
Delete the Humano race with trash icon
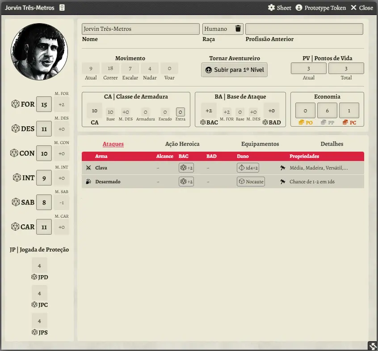click(x=238, y=29)
